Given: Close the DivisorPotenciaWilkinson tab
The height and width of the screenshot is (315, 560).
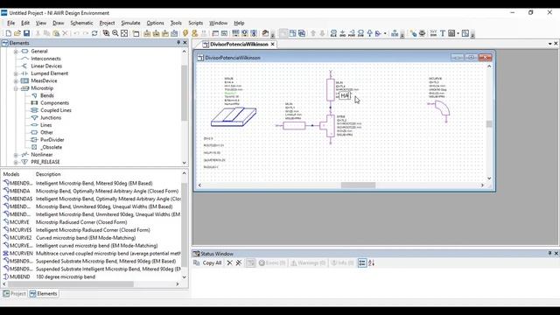Looking at the screenshot, I should [x=272, y=45].
